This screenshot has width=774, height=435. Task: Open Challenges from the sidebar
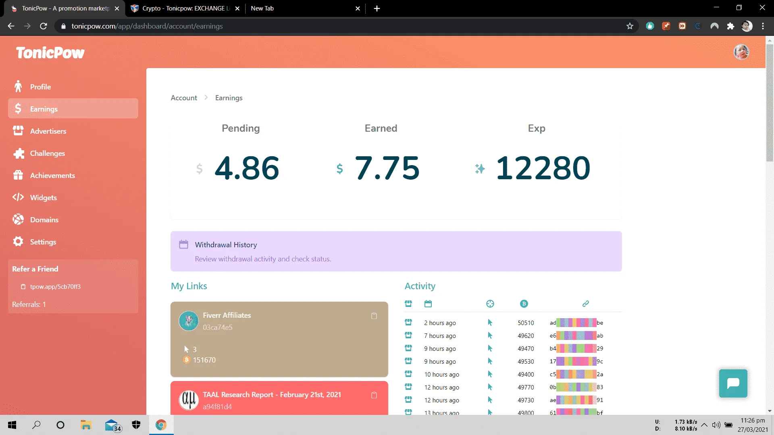[73, 153]
